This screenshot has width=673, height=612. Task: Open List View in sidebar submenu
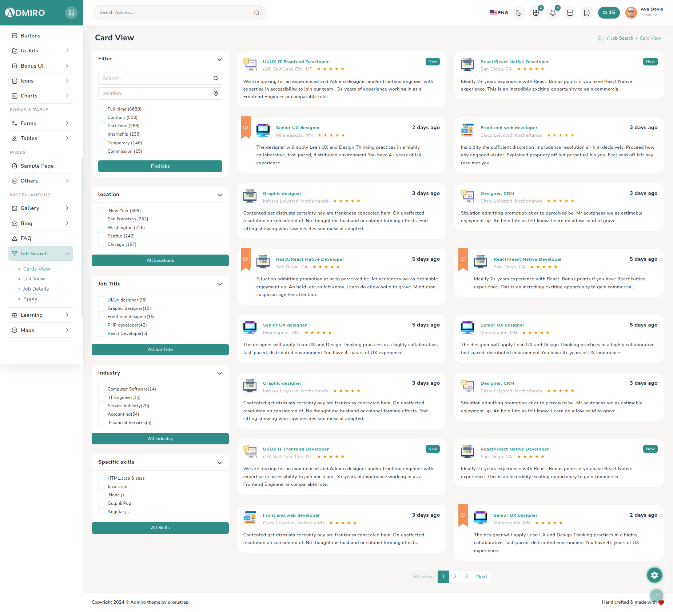34,279
